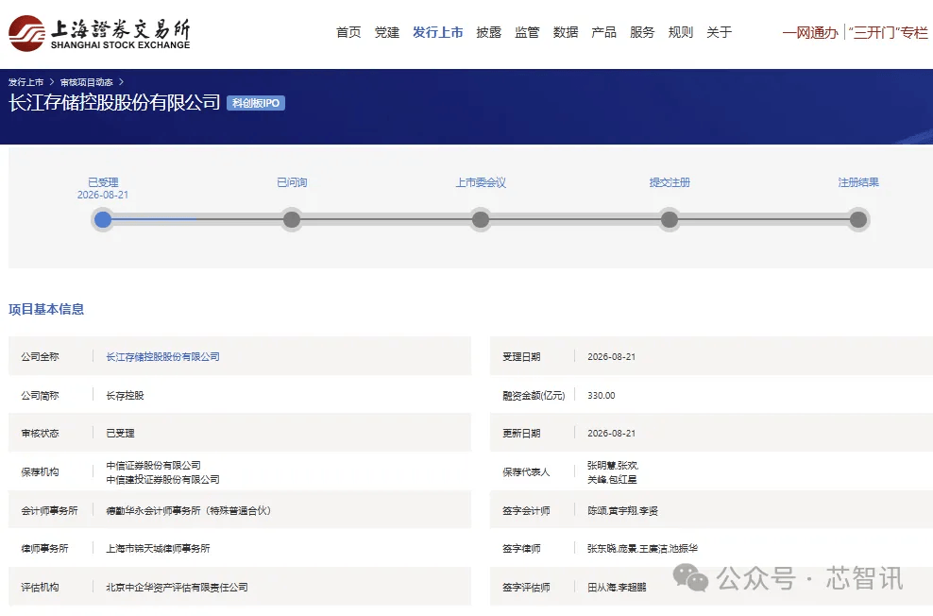Click the 上海市锦天城律师事务所 law firm value
The image size is (933, 616).
(x=158, y=549)
